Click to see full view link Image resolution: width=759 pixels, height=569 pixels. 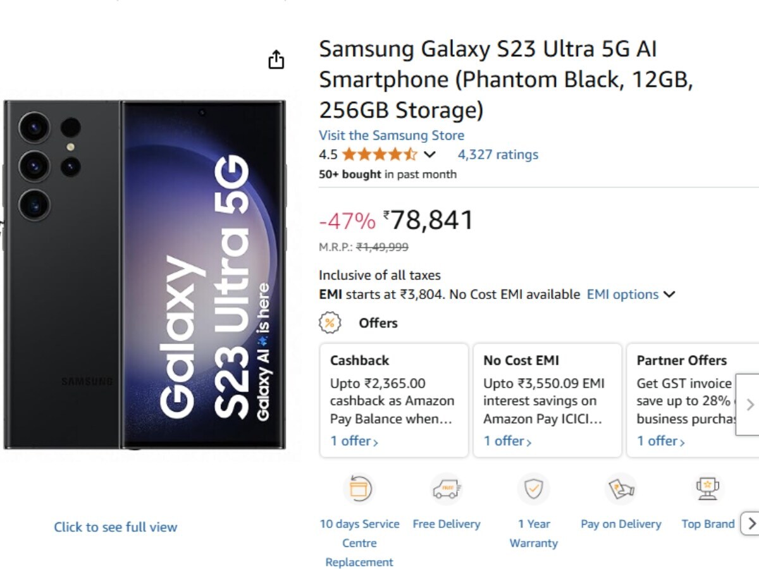[x=115, y=527]
